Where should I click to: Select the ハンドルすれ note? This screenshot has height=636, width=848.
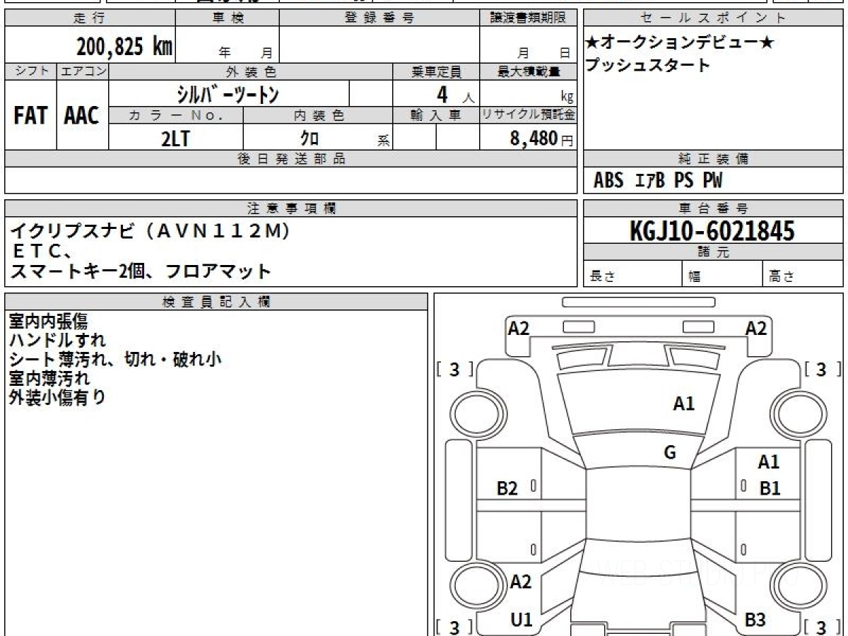tap(57, 341)
